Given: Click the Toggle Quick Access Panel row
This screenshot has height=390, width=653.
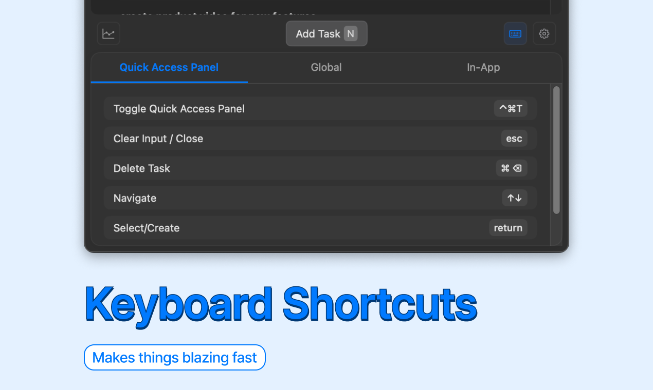Looking at the screenshot, I should (x=320, y=109).
